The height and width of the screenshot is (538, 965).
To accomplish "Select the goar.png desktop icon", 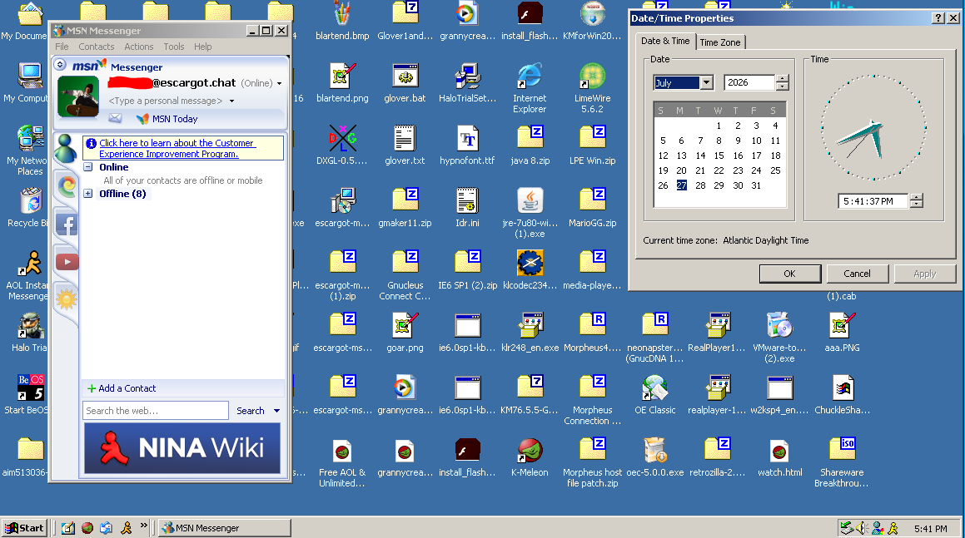I will tap(405, 333).
